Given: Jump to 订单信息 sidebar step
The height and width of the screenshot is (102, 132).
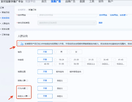Looking at the screenshot, I should click(x=6, y=35).
